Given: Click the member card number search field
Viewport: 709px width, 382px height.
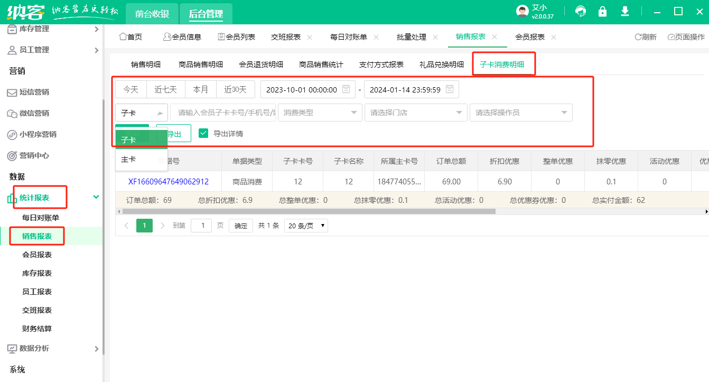Looking at the screenshot, I should point(223,113).
